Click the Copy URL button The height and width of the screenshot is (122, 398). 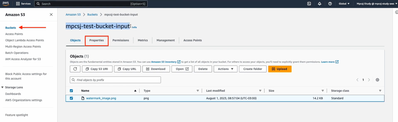click(x=127, y=69)
